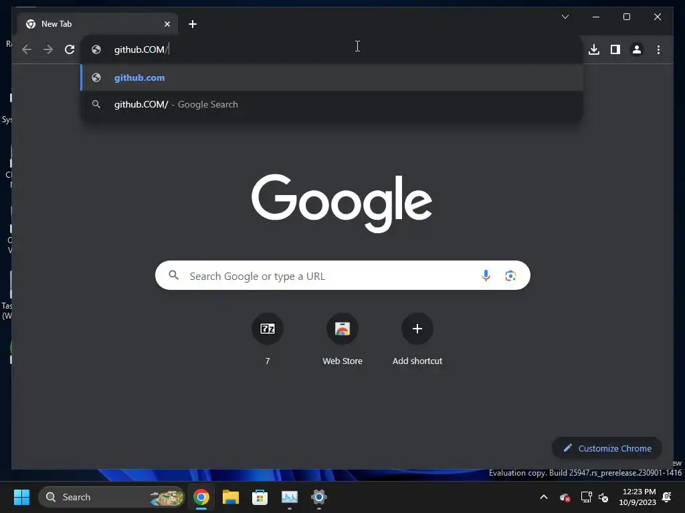Open the Chrome downloads icon
Viewport: 685px width, 513px height.
pos(594,49)
